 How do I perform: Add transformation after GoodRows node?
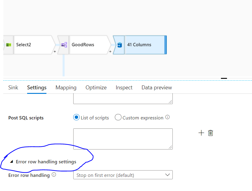pos(110,52)
